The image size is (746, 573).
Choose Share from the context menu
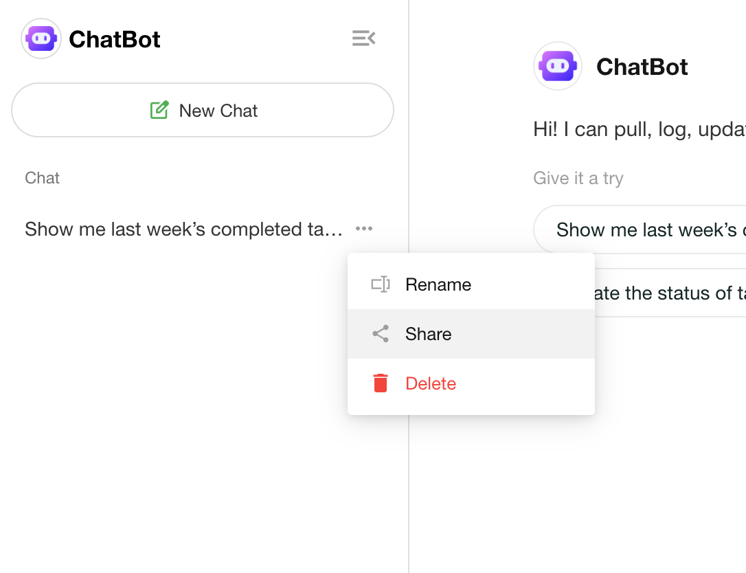[x=429, y=334]
